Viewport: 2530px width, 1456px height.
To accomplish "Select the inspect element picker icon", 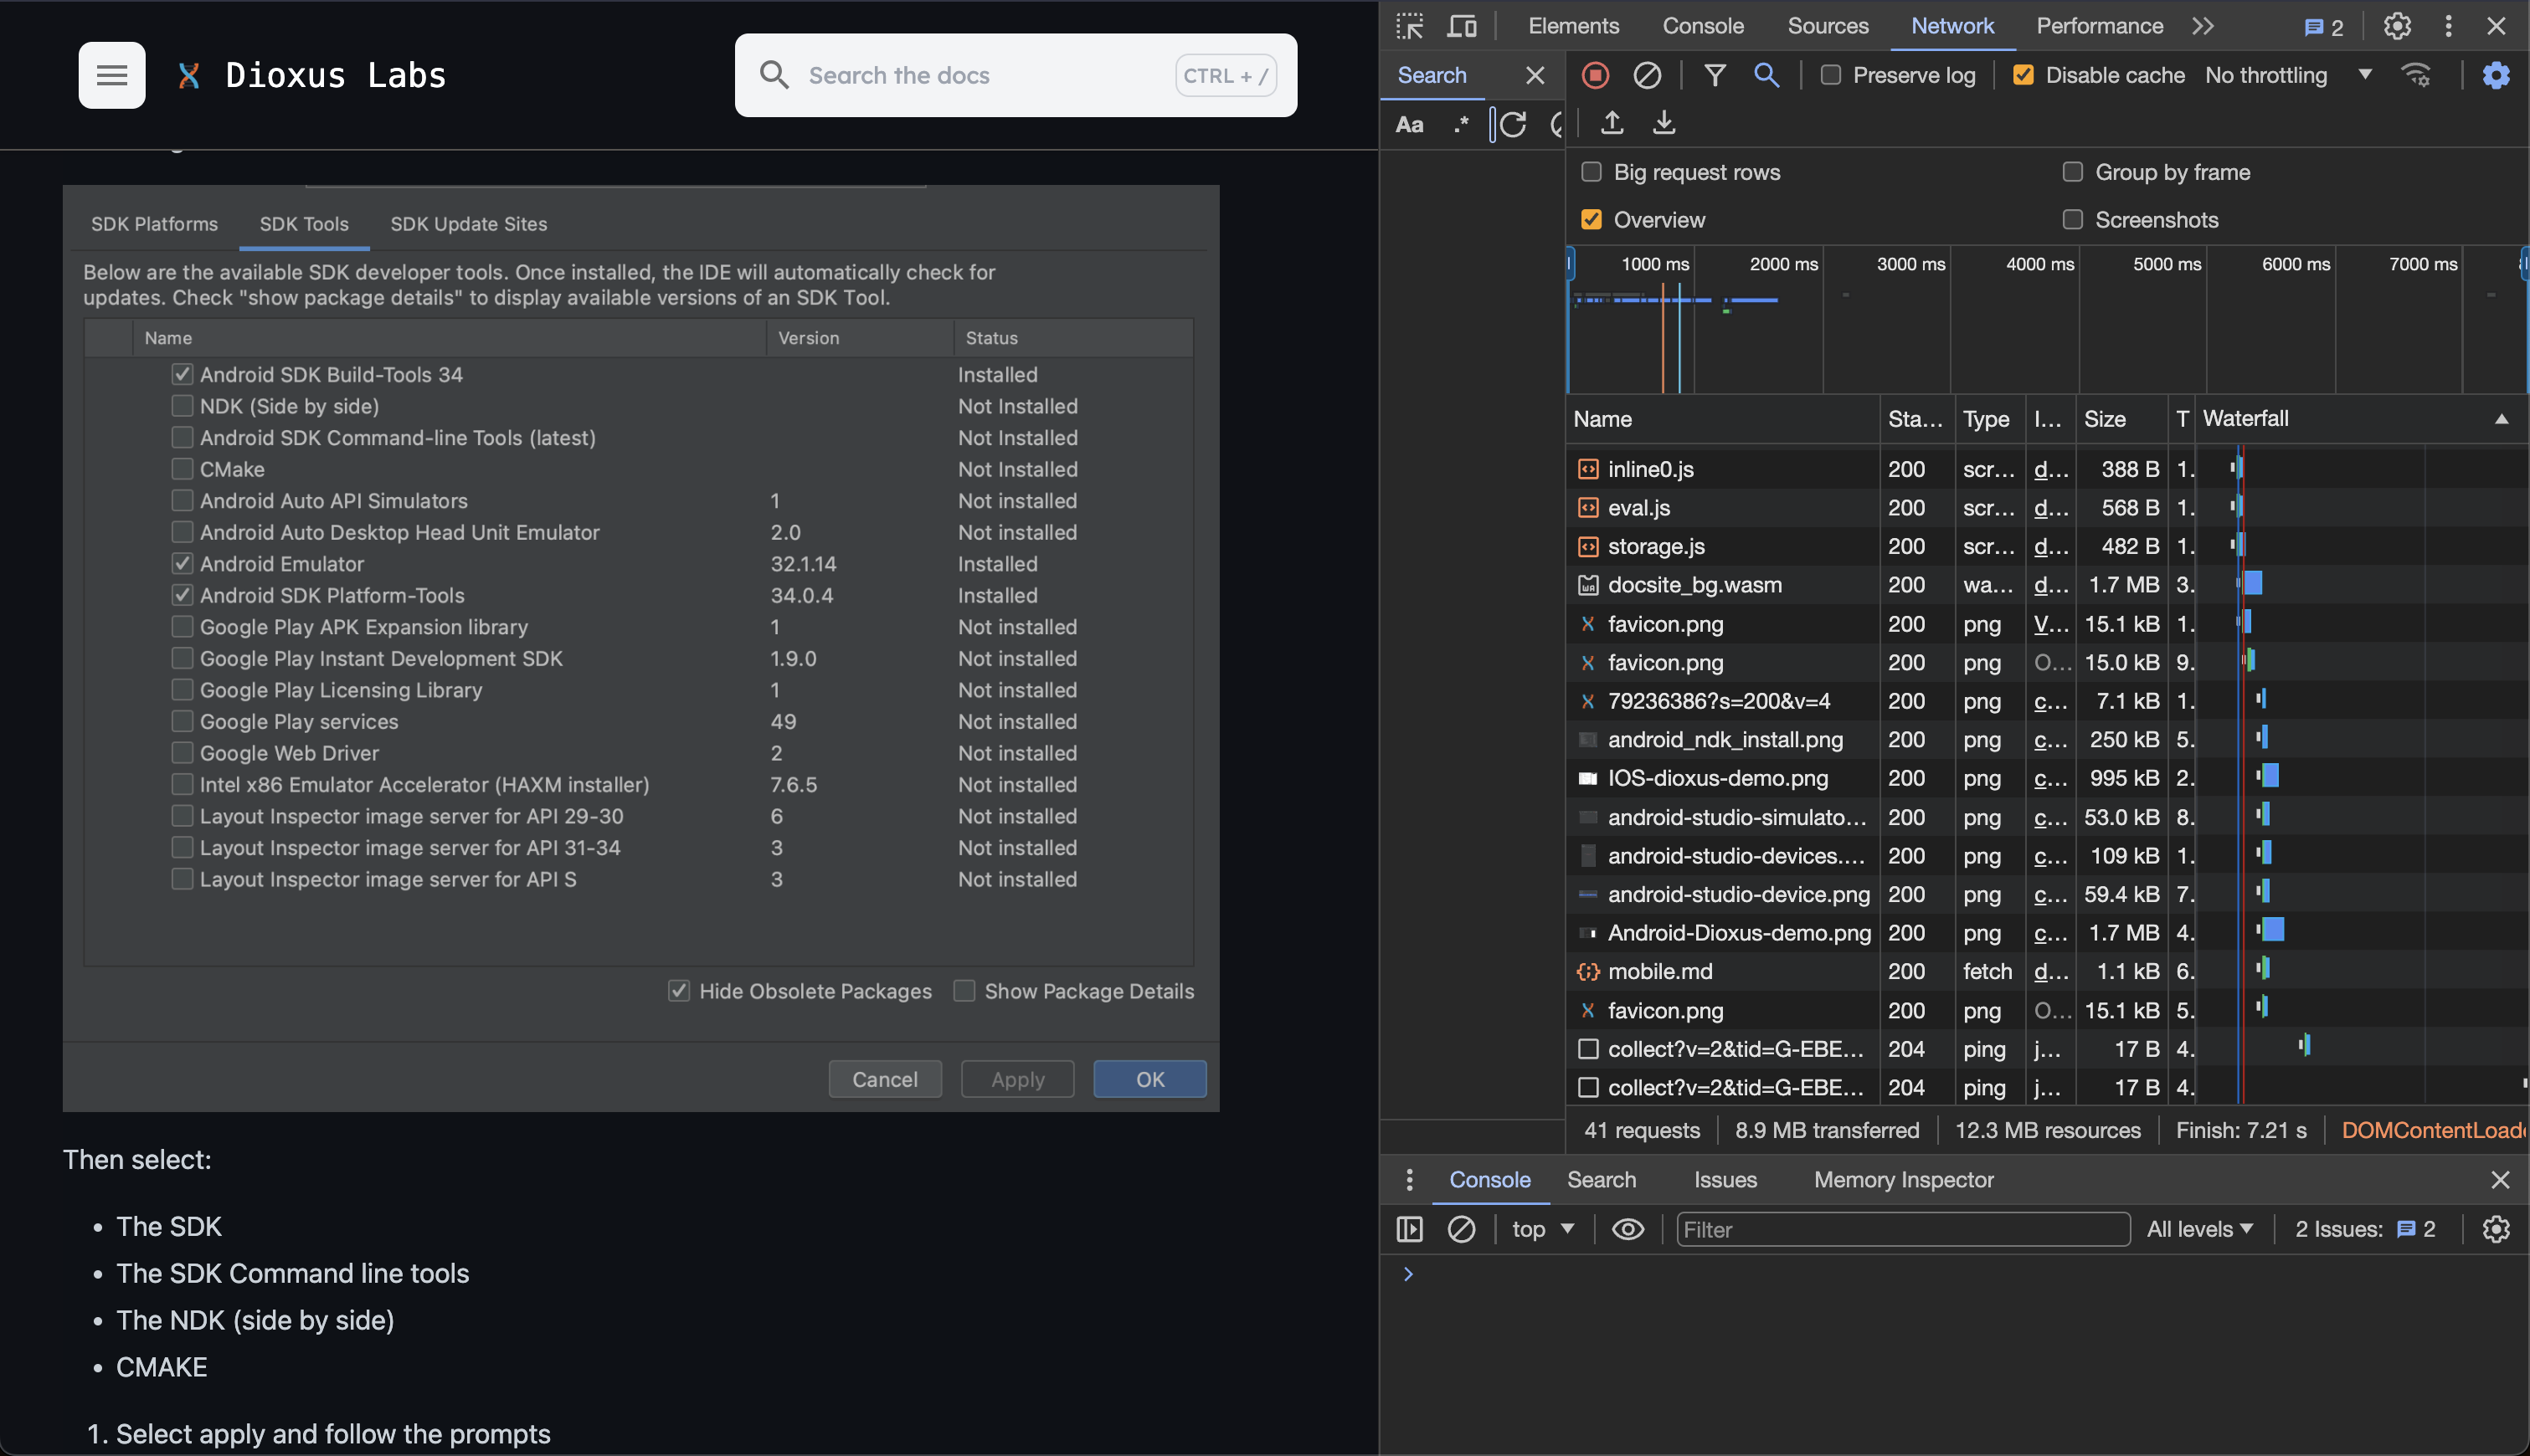I will click(1410, 26).
